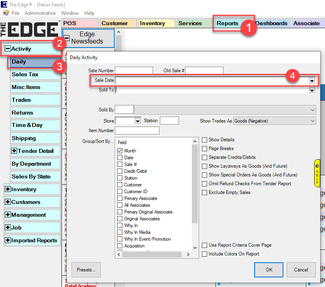The width and height of the screenshot is (325, 287).
Task: Collapse the Edge Newsfeeds minus icon
Action: click(x=67, y=38)
